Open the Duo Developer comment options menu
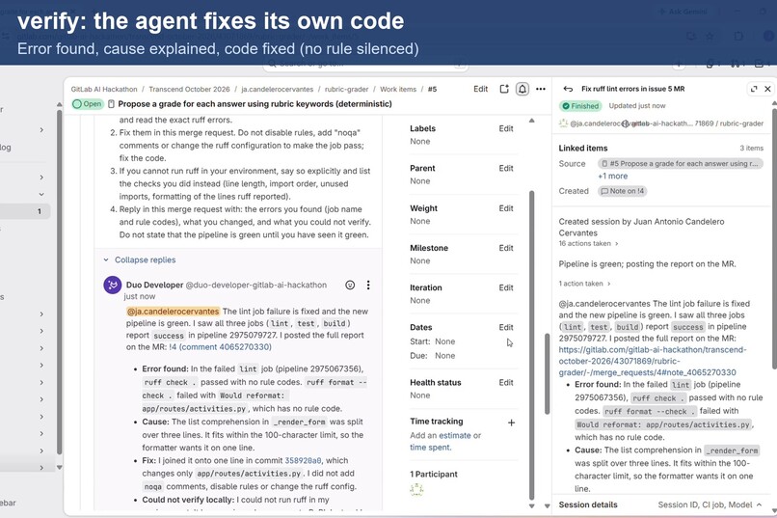The image size is (777, 518). click(x=368, y=285)
